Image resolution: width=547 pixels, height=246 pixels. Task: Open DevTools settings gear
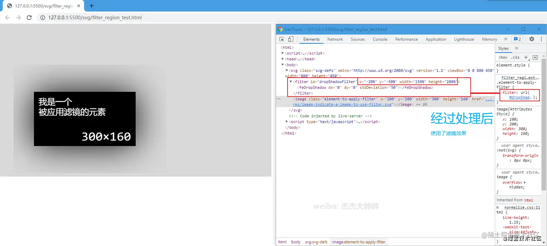pos(531,39)
